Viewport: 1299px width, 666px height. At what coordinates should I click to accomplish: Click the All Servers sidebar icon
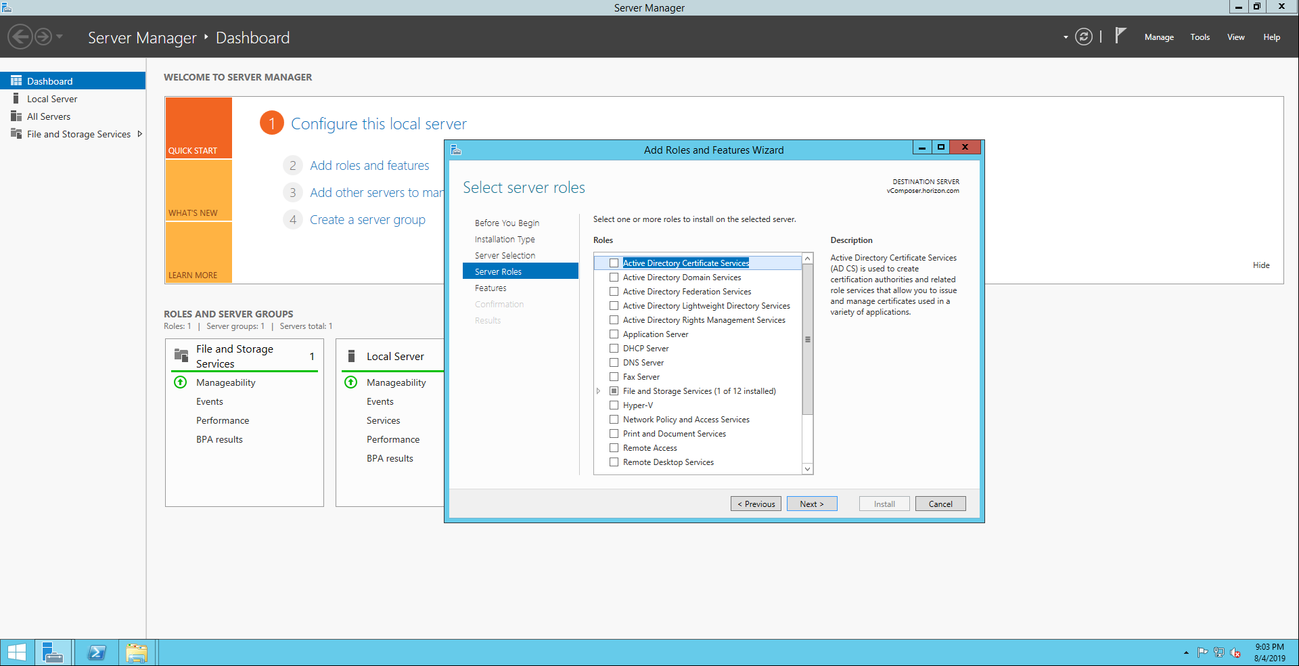tap(16, 116)
